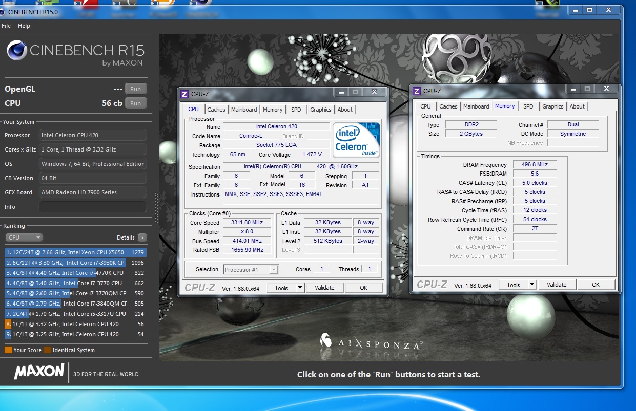
Task: Open the Help menu in Cinebench
Action: click(24, 26)
